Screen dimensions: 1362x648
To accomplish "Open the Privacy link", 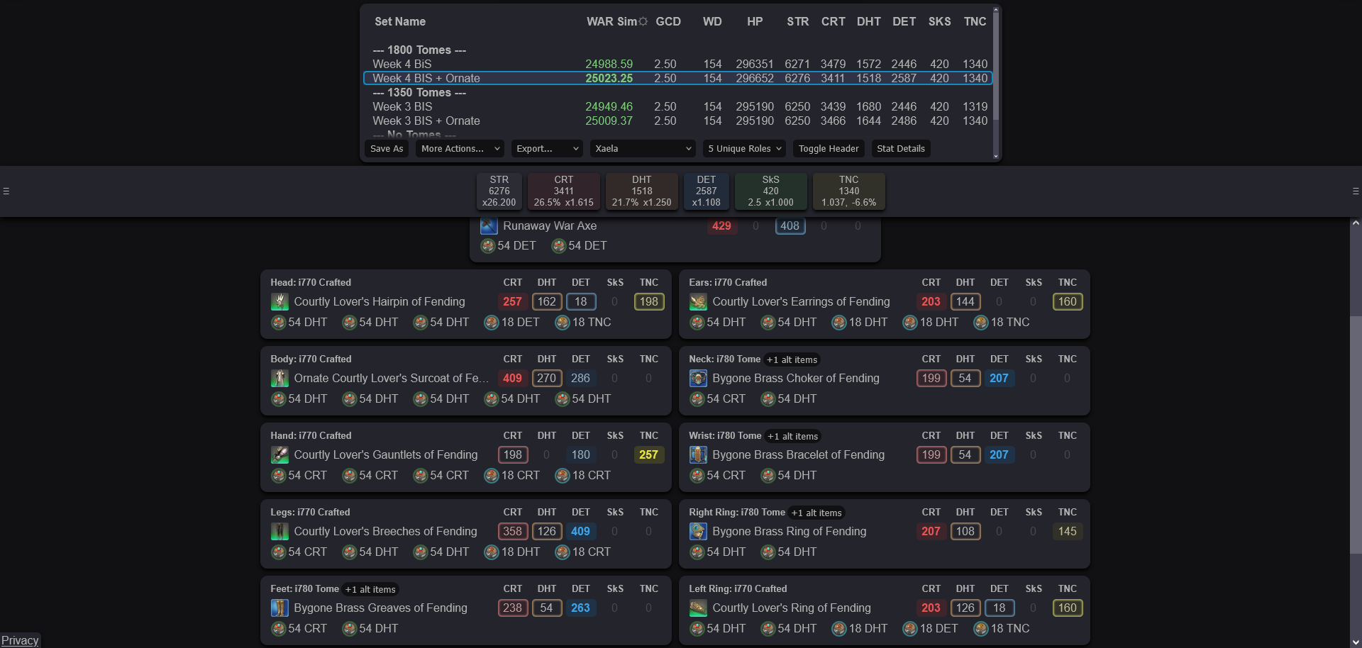I will 20,641.
